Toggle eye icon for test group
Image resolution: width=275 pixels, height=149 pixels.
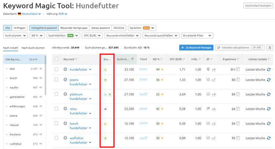click(41, 68)
